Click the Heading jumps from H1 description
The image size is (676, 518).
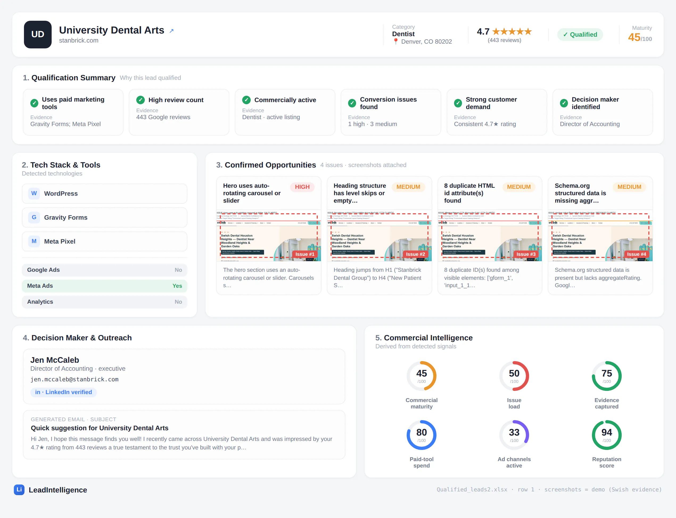[x=377, y=278]
